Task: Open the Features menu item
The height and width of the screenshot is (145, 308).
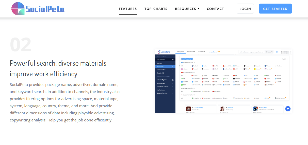Action: point(128,9)
